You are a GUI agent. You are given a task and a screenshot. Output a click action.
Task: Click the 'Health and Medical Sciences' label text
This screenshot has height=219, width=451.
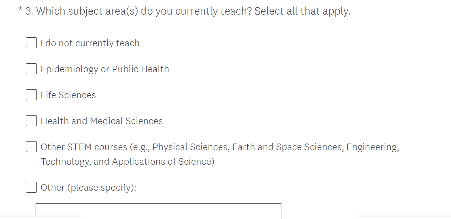coord(102,121)
